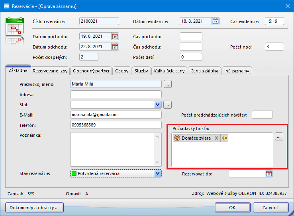Open calendar picker for Rezervovať do
Screen dimensions: 294x216
269,173
